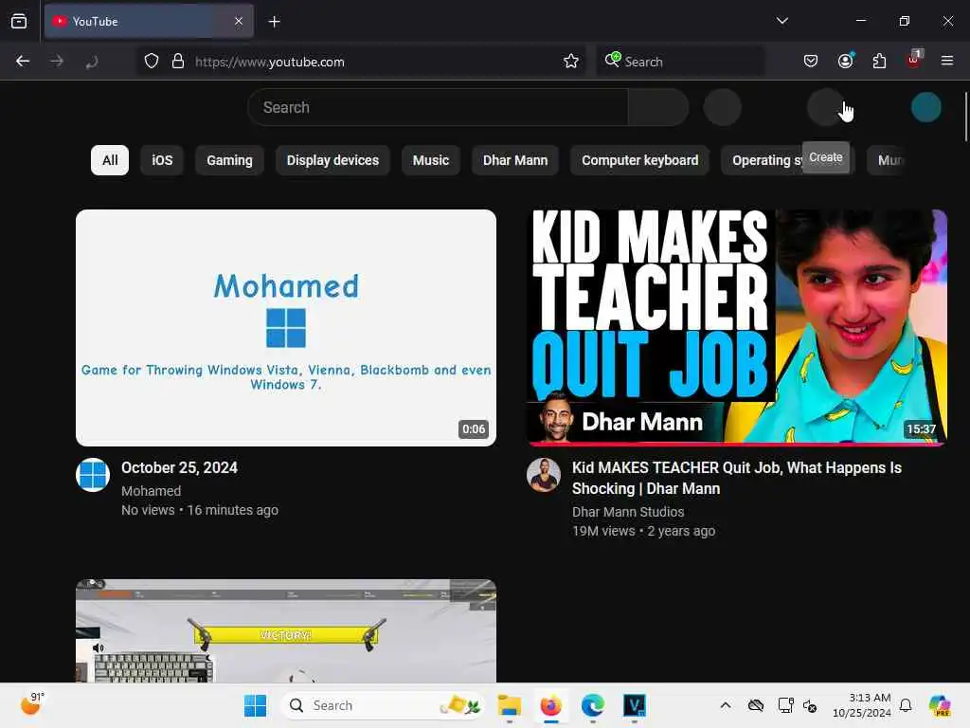Open the Firefox hamburger menu
The image size is (970, 728).
947,62
